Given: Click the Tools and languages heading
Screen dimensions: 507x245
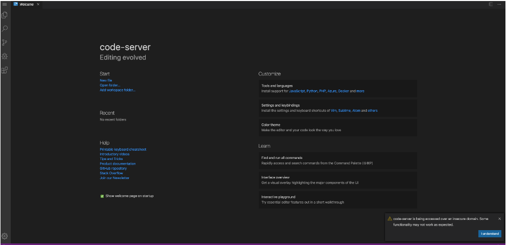Looking at the screenshot, I should tap(277, 86).
